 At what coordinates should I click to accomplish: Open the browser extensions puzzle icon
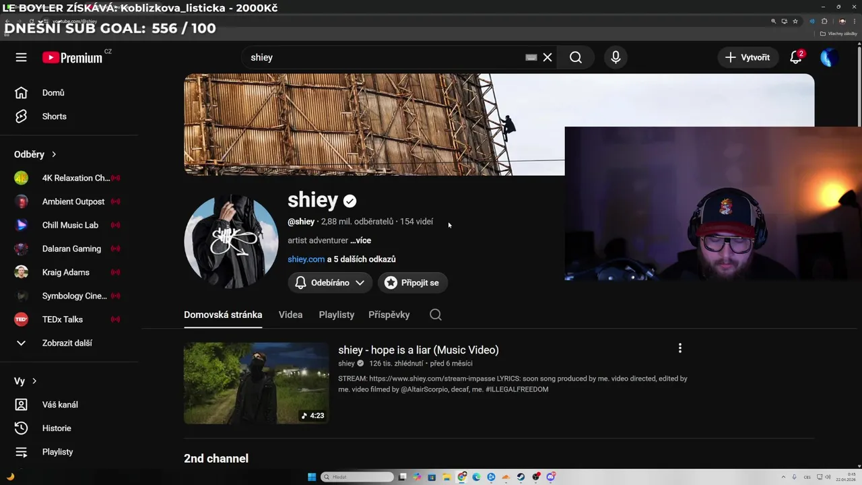click(824, 22)
